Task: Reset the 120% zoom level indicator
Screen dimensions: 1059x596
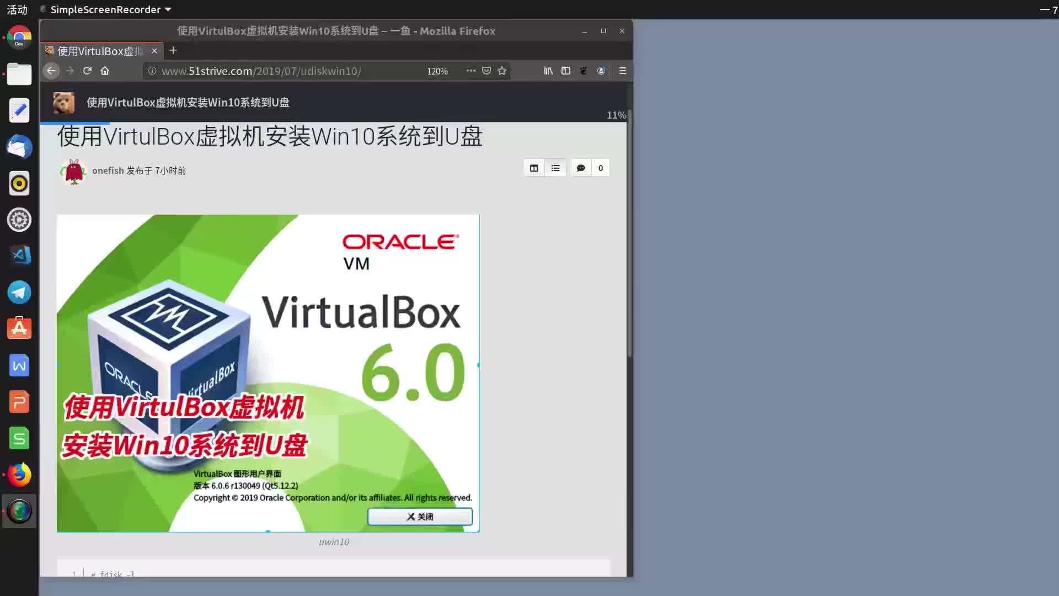Action: [437, 71]
